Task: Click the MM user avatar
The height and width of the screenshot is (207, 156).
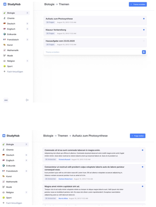Action: (x=6, y=100)
